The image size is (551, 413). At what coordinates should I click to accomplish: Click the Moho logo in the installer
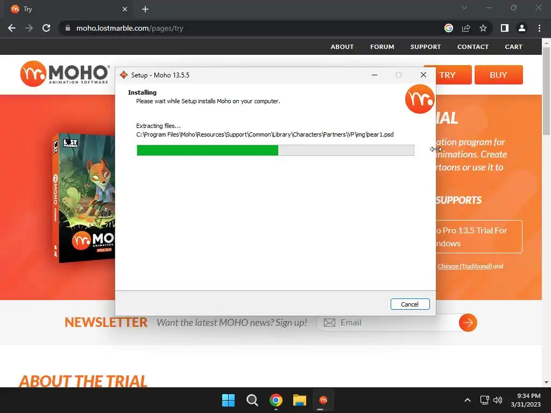[420, 99]
